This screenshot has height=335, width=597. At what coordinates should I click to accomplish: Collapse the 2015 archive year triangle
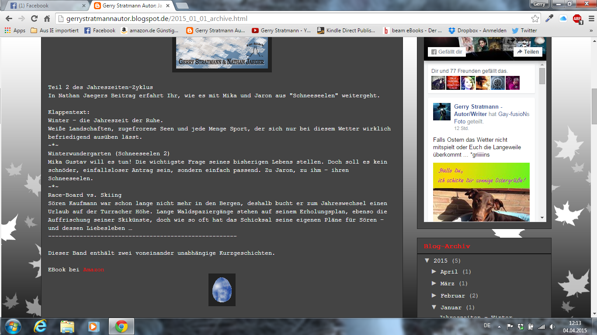pos(427,260)
